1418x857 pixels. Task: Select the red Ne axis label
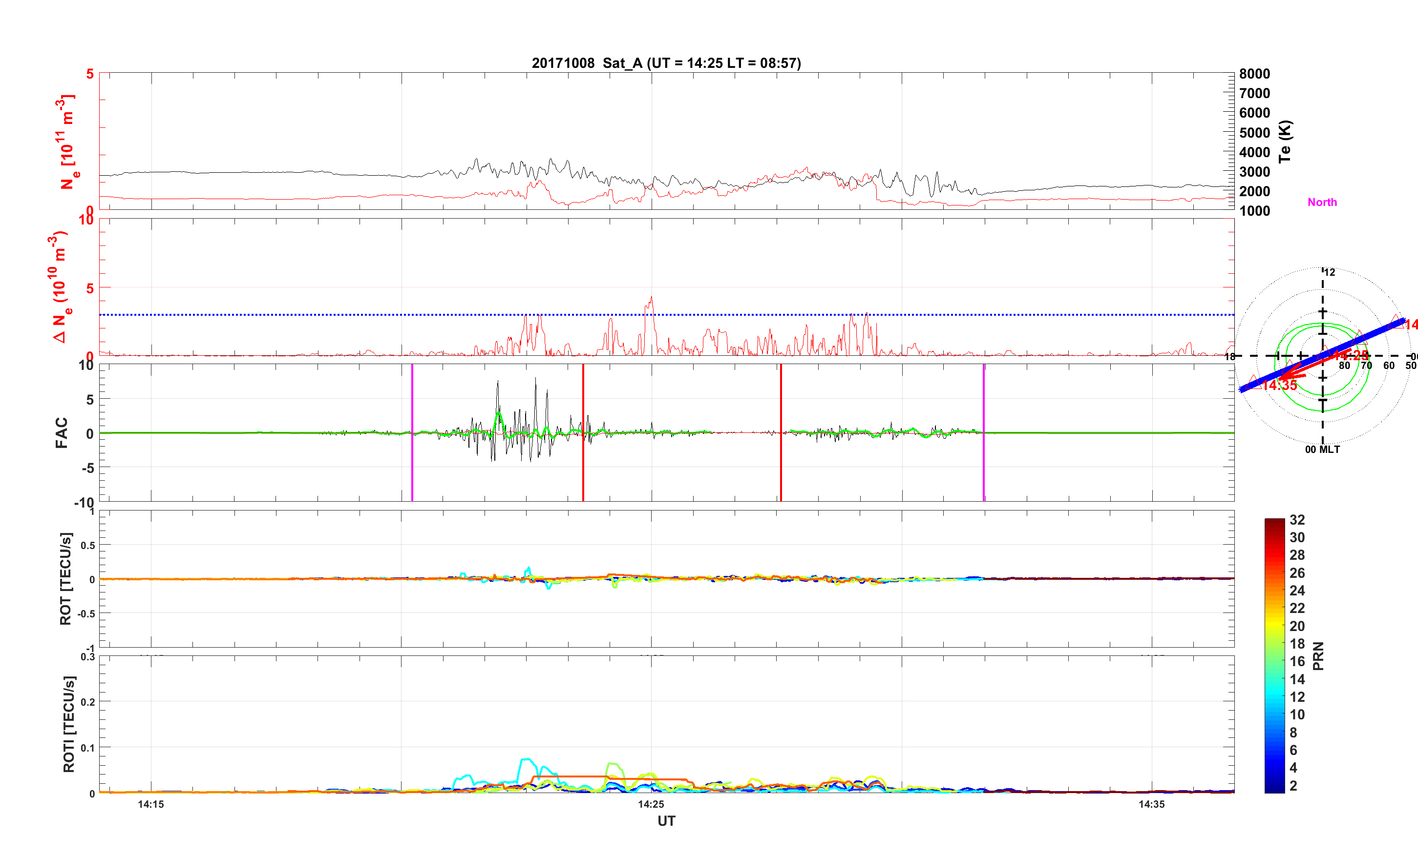point(67,143)
